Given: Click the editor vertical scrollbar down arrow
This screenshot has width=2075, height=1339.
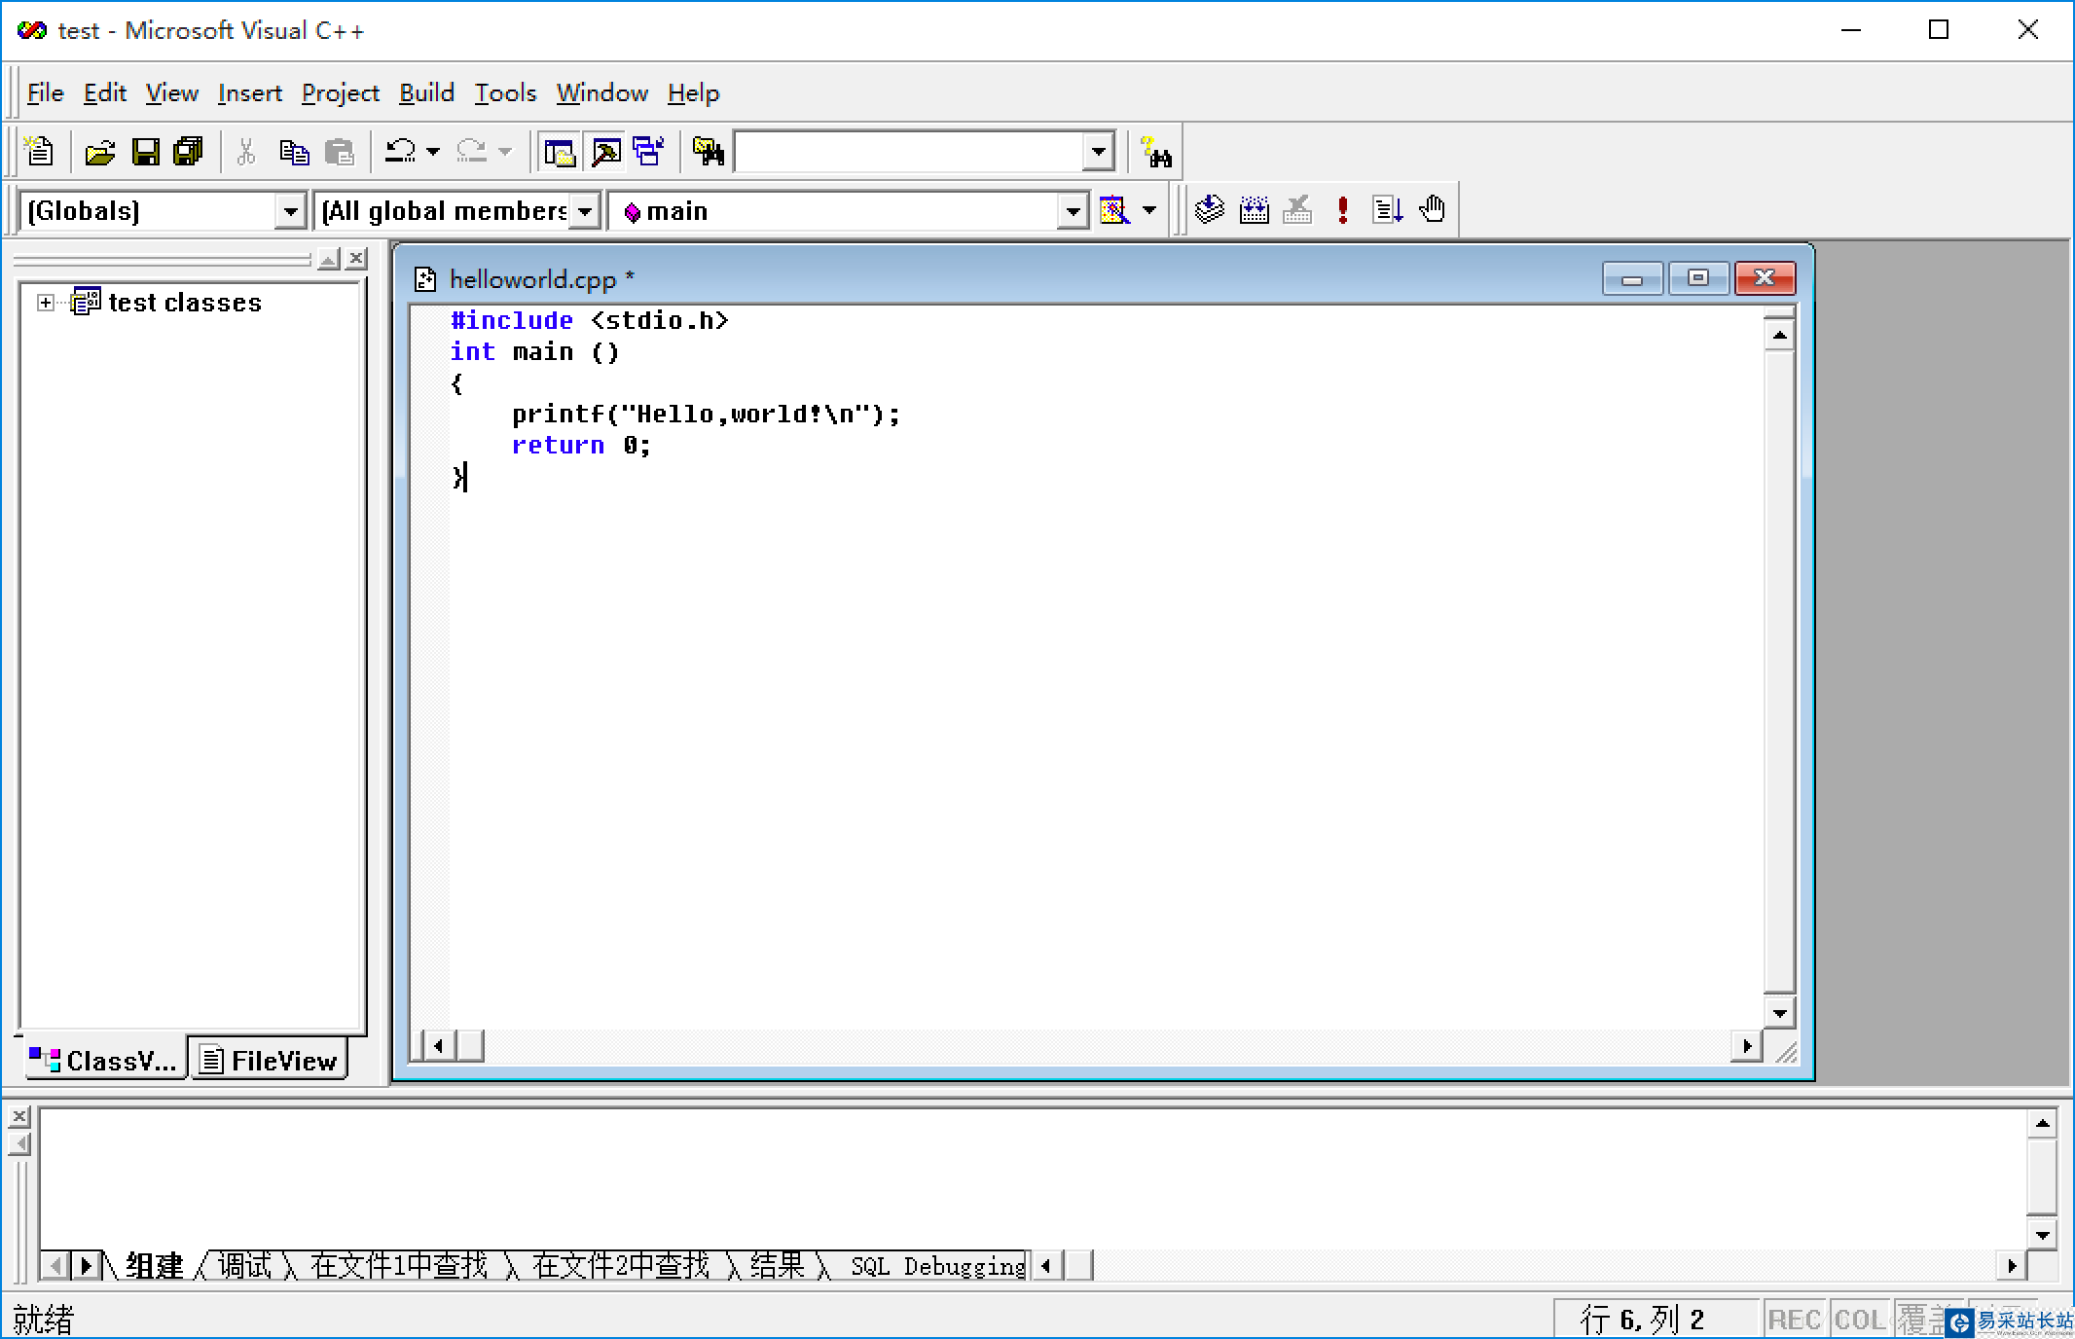Looking at the screenshot, I should [x=1779, y=1013].
